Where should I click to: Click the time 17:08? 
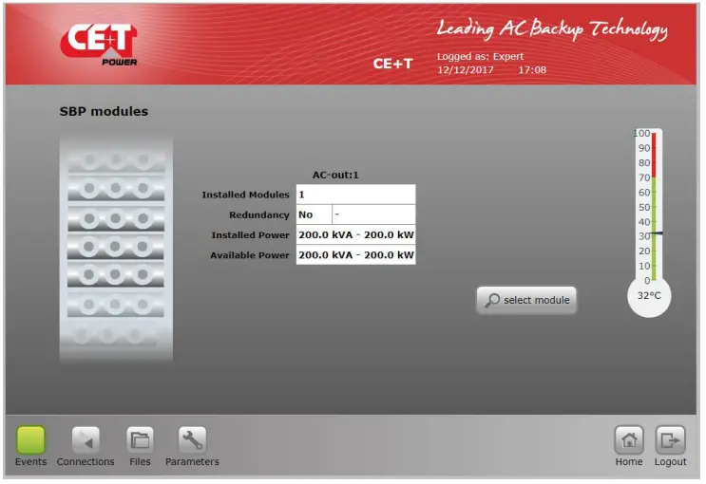[532, 70]
